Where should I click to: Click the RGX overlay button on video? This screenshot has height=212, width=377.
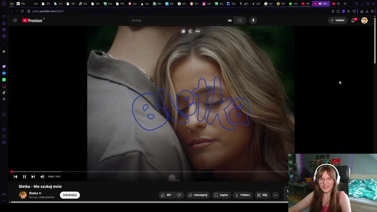pos(198,31)
